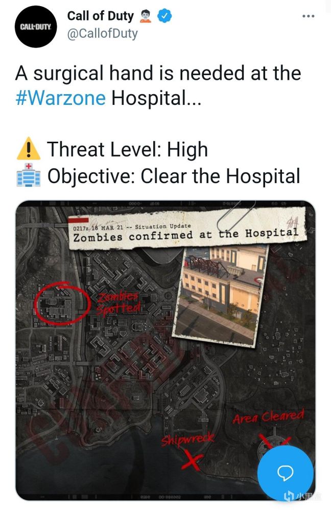This screenshot has width=331, height=510.
Task: Click the Threat Level: High text
Action: [x=127, y=149]
